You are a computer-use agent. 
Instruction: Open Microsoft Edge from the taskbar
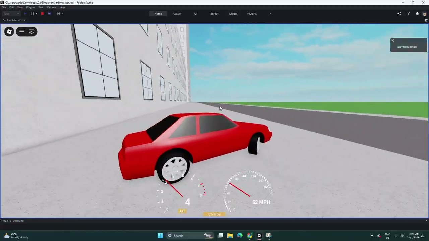tap(240, 236)
